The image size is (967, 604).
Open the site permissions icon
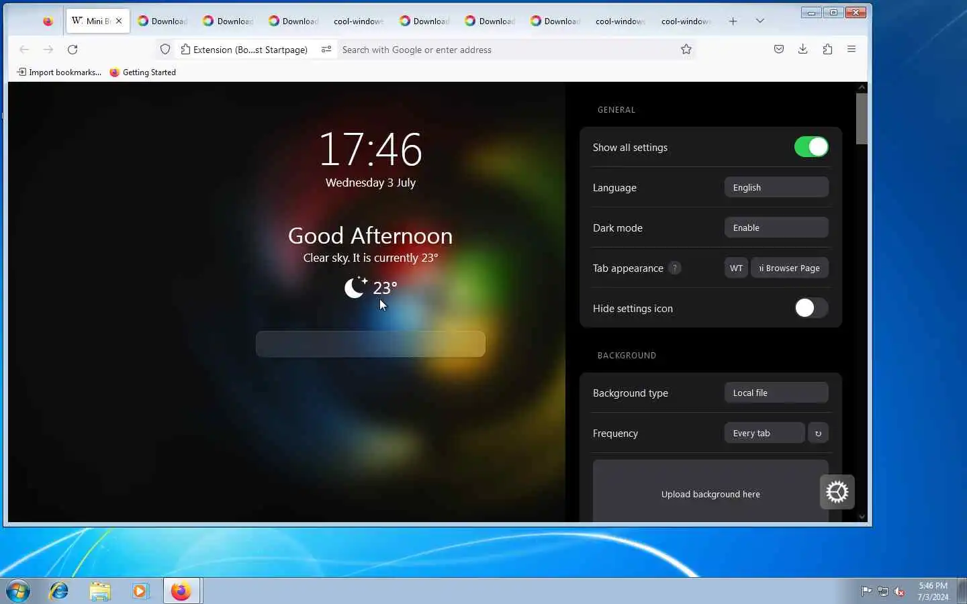click(326, 50)
